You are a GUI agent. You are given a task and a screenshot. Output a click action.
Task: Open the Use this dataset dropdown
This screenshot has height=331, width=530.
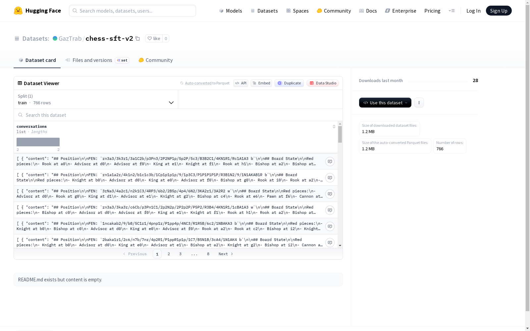point(385,103)
